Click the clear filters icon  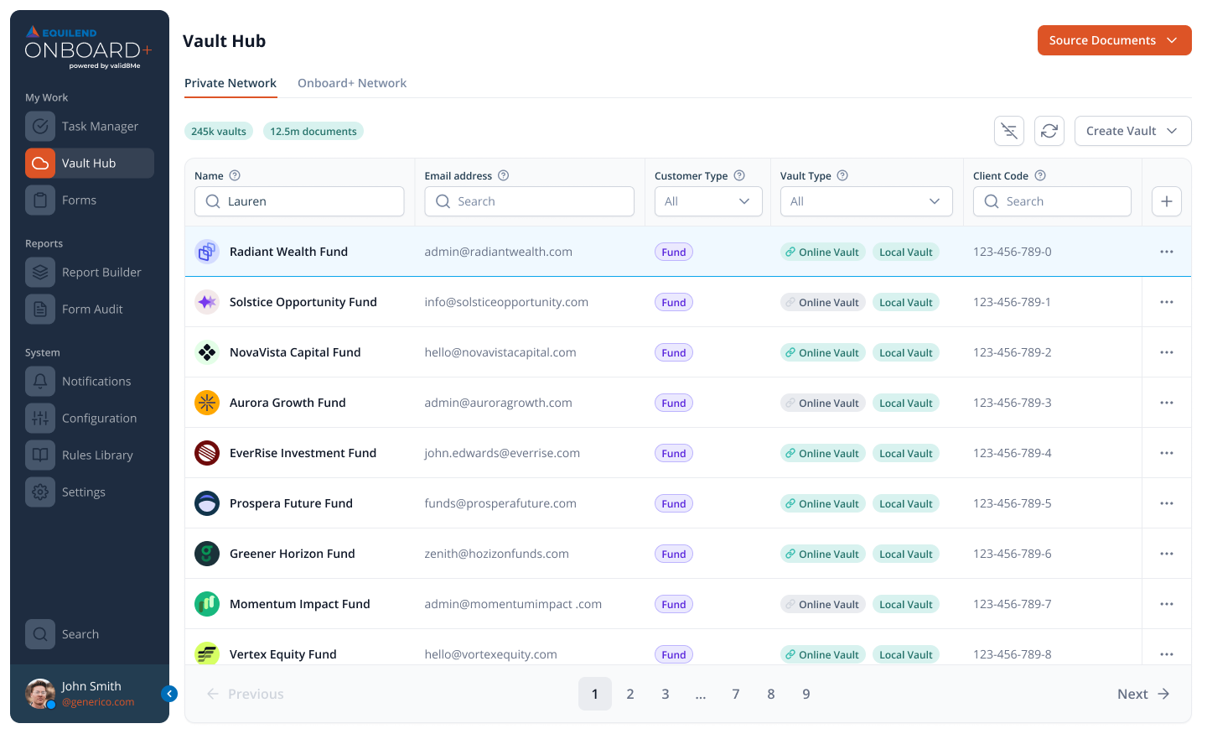point(1009,131)
